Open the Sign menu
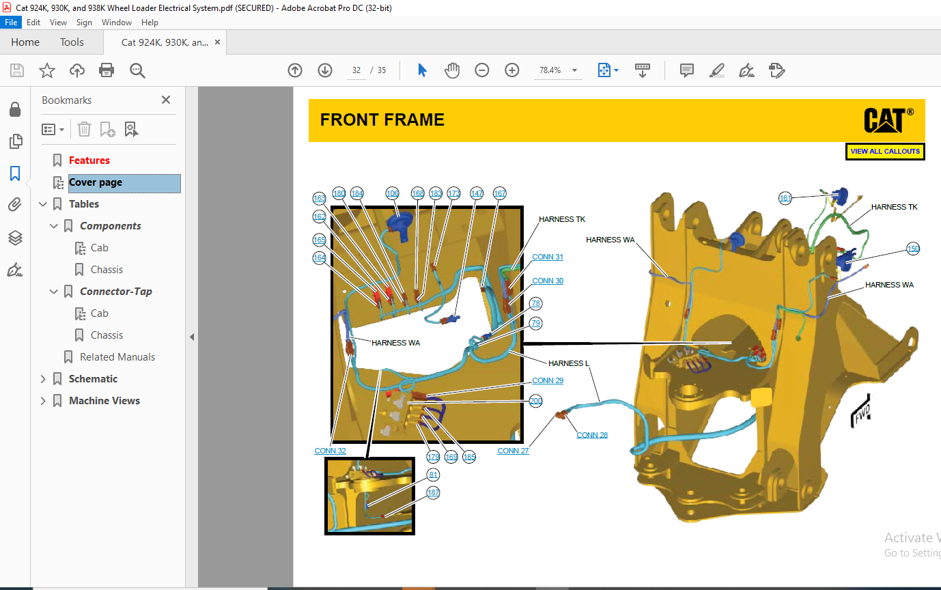The image size is (941, 590). click(84, 23)
